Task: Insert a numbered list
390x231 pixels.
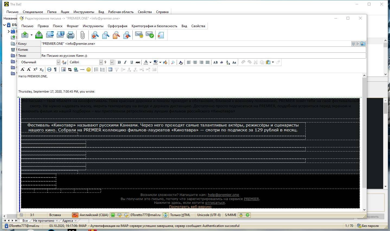Action: (x=103, y=69)
